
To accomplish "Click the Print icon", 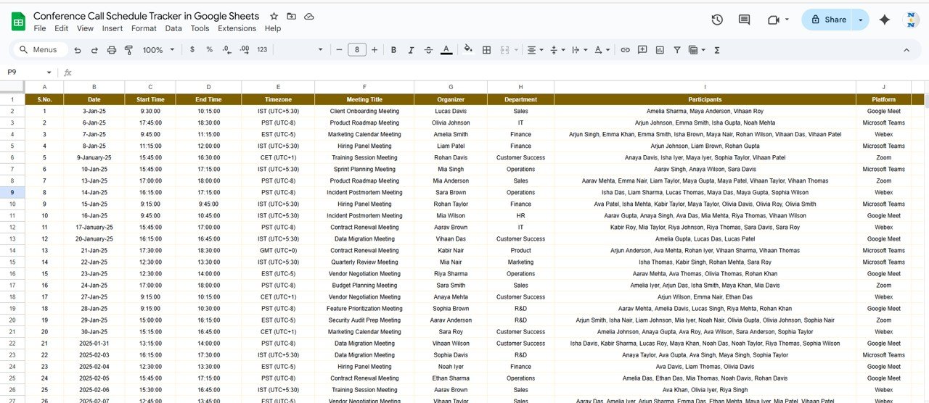I will pyautogui.click(x=112, y=50).
